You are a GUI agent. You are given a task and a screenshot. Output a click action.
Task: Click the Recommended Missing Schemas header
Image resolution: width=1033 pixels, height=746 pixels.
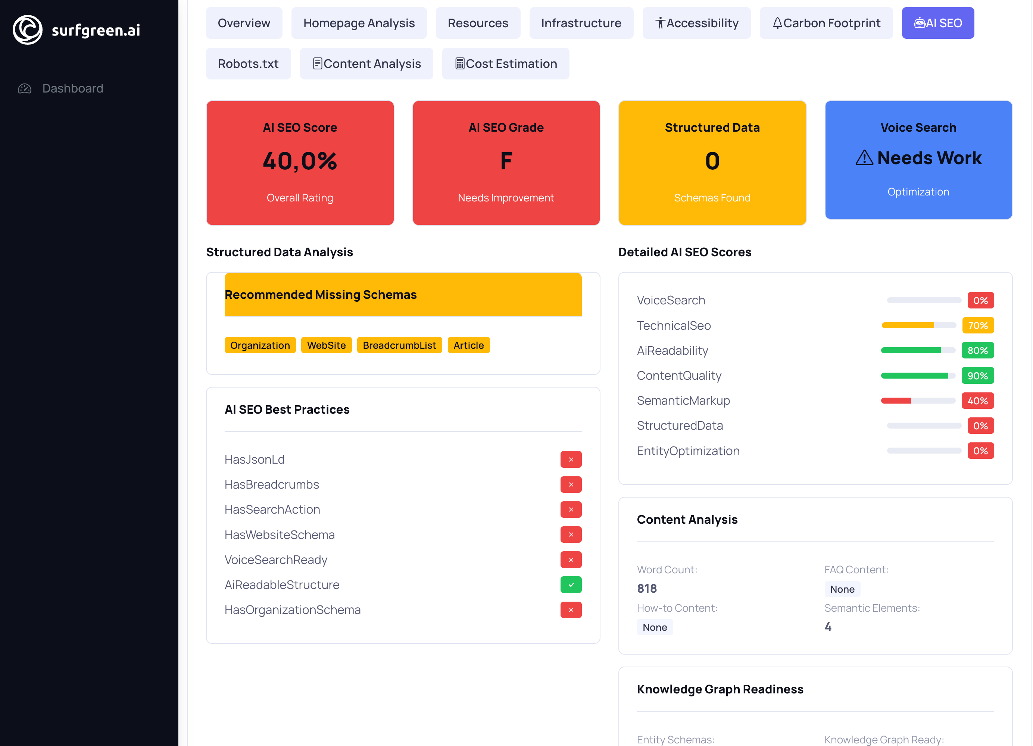click(403, 295)
